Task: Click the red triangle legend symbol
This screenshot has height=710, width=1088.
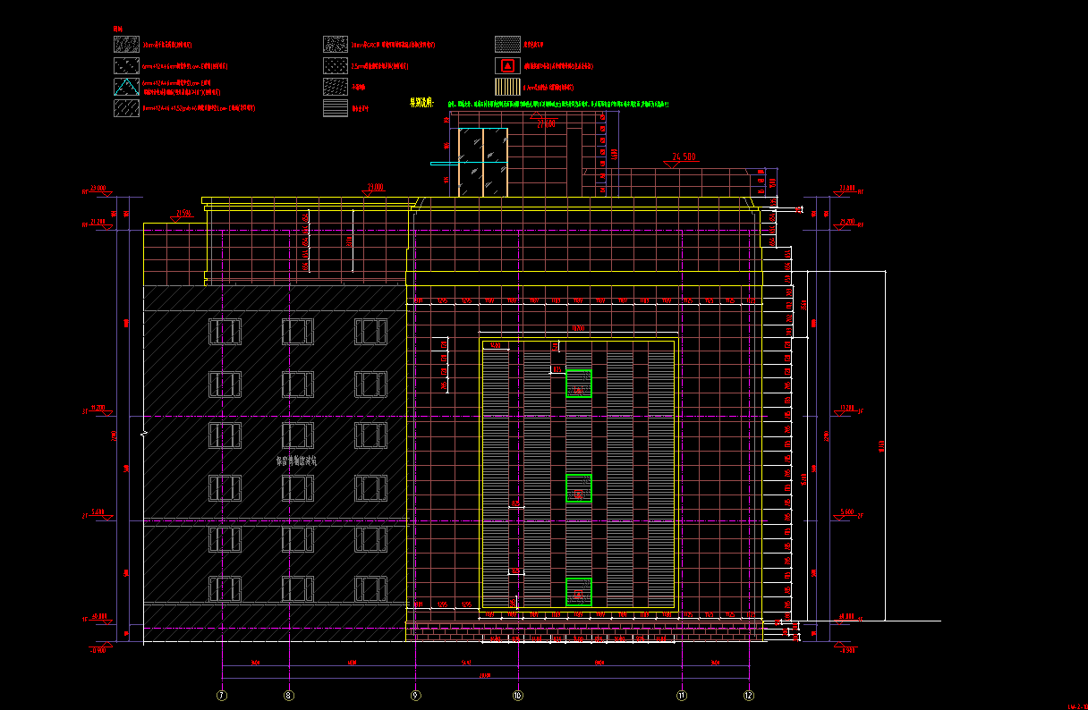Action: 507,65
